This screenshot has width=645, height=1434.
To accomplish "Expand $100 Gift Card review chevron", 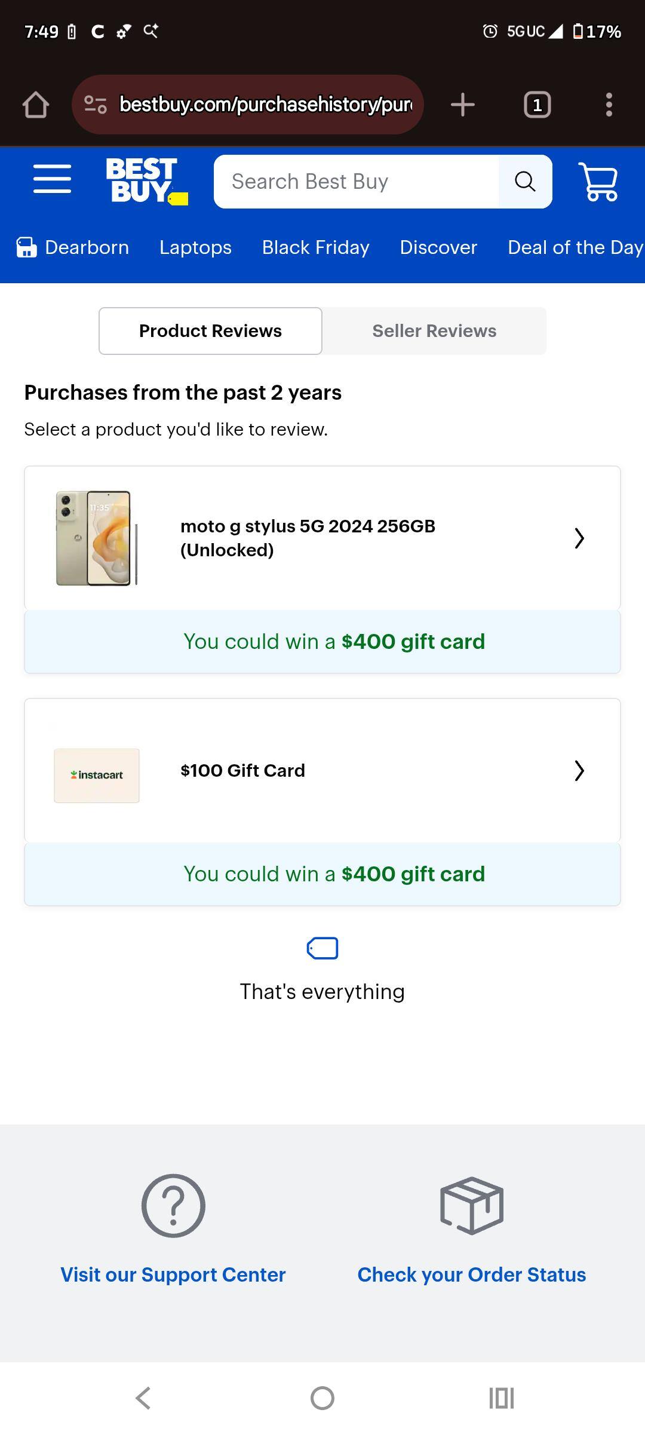I will click(579, 771).
